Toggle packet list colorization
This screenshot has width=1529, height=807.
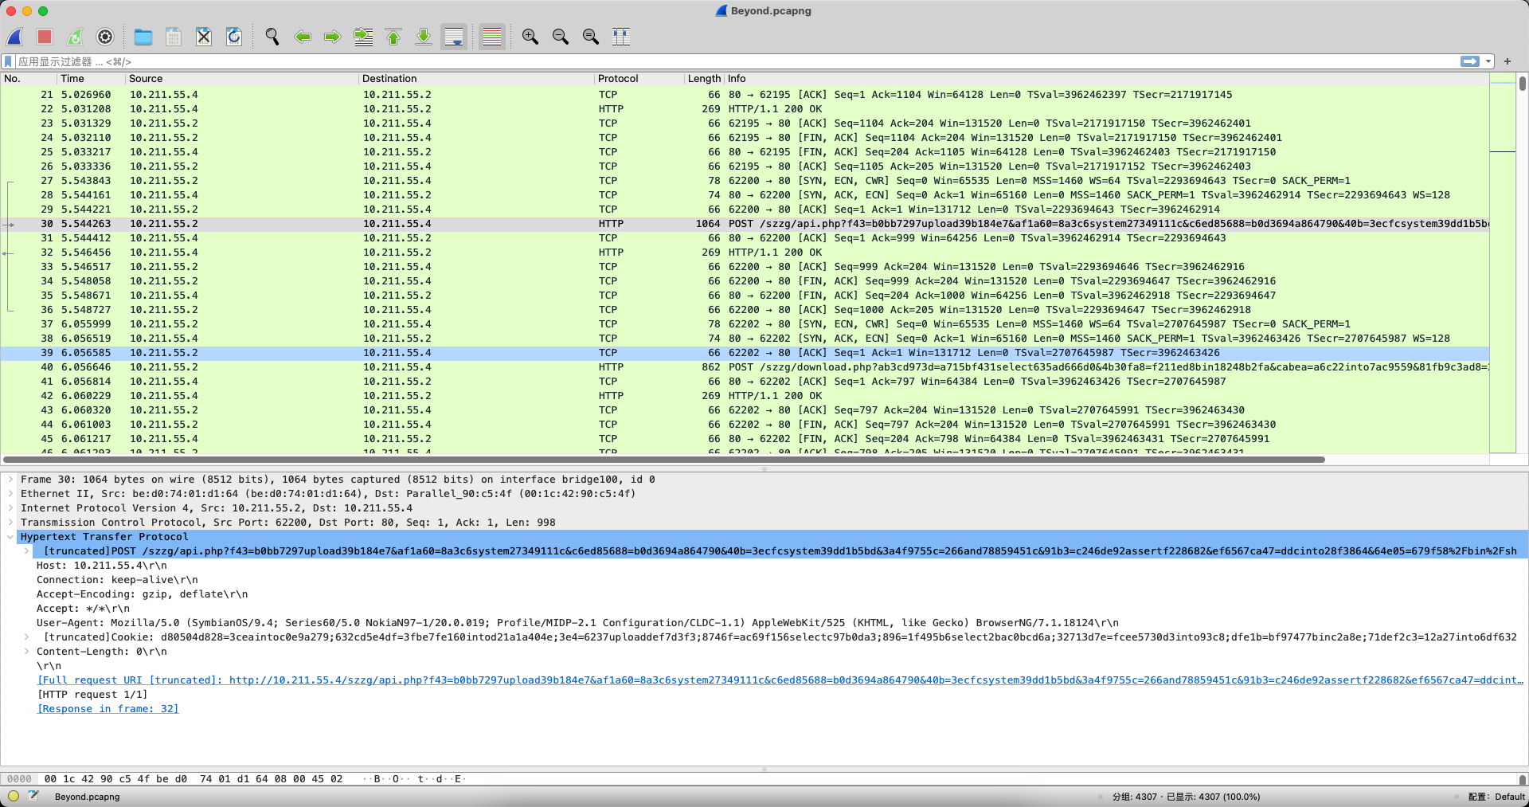click(x=492, y=37)
